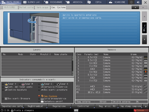Click tray 9 paper level indicator
Screen dimensions: 149x112
(x=146, y=81)
